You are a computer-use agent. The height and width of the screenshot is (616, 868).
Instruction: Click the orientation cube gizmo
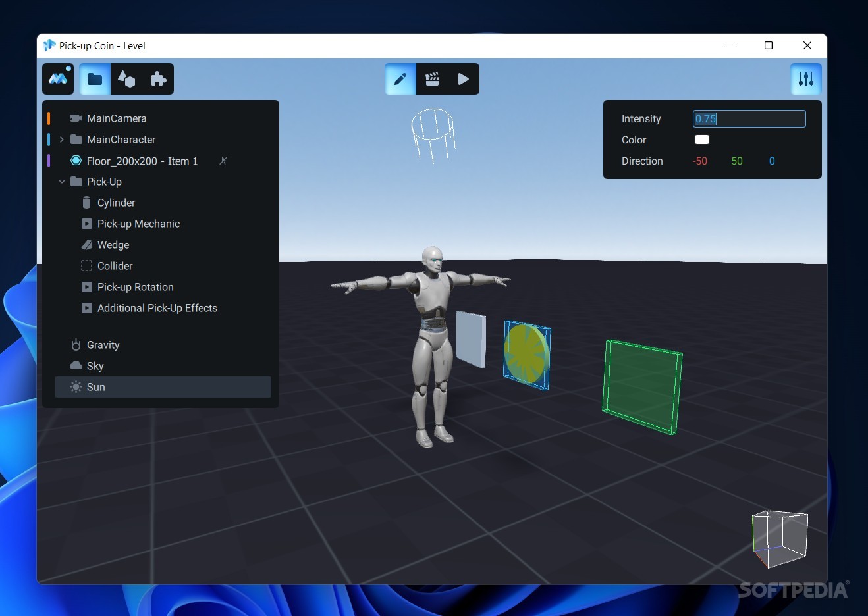click(x=780, y=538)
